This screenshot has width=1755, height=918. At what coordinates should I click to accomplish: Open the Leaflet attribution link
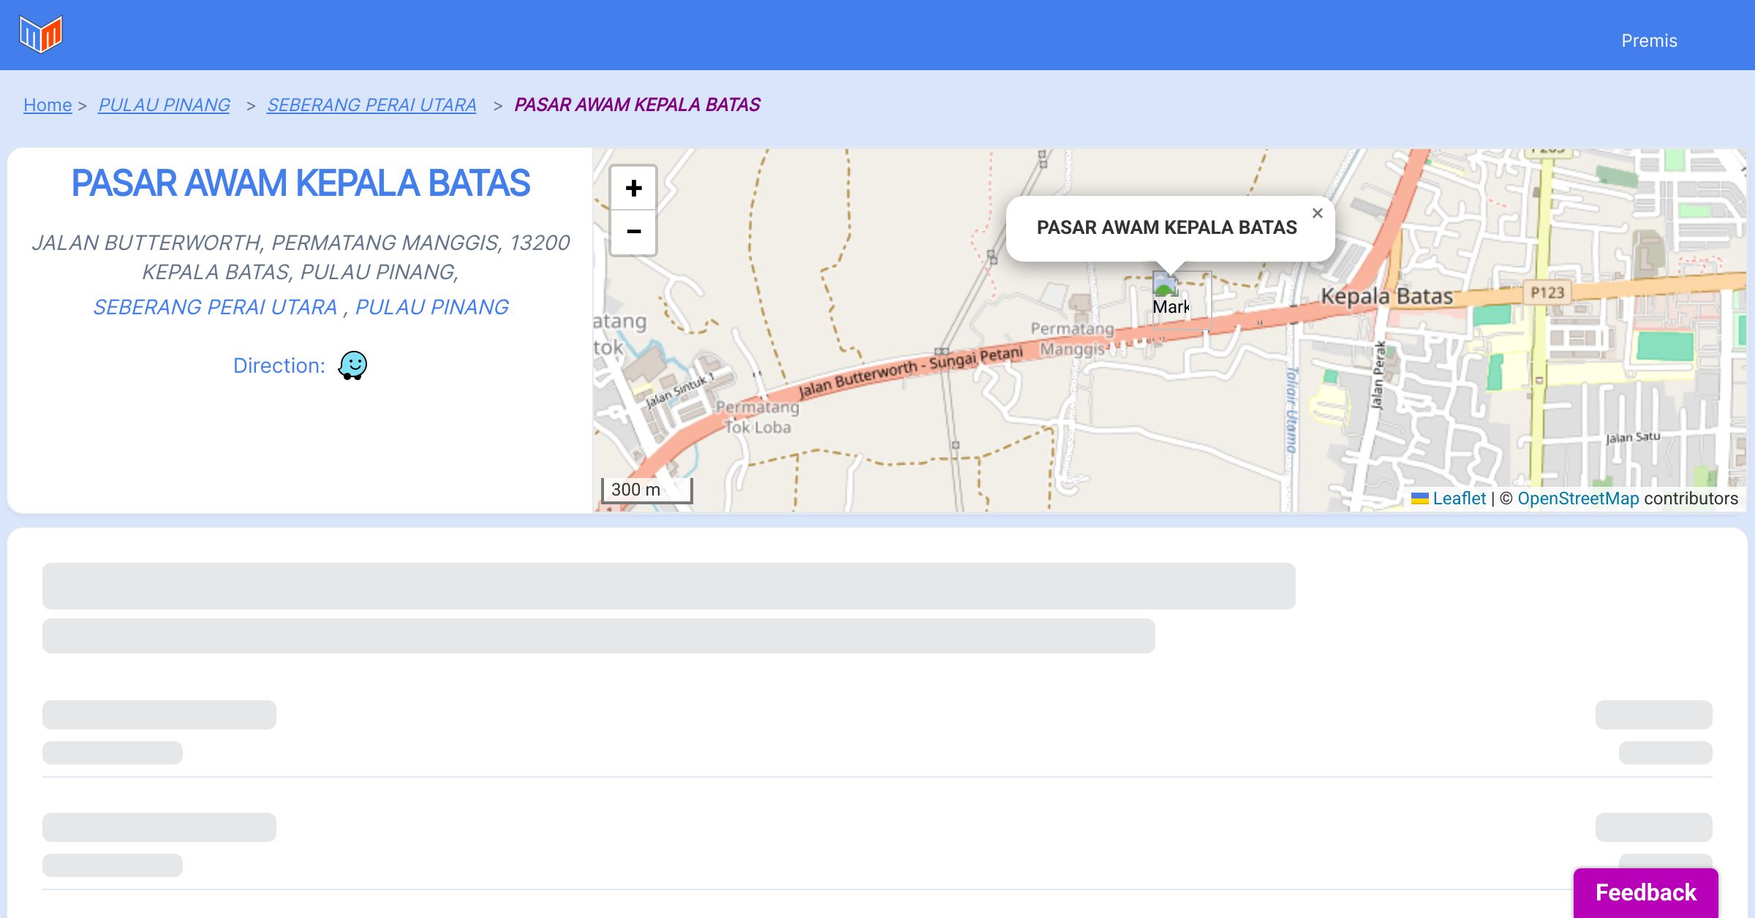[1459, 498]
